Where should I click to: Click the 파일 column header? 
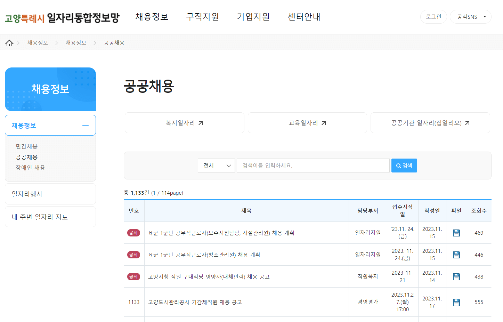tap(456, 211)
